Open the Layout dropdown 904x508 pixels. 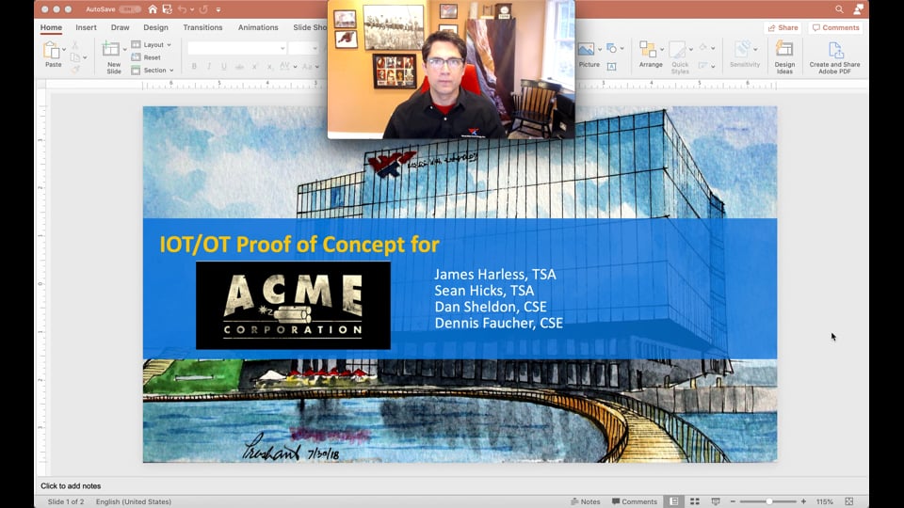coord(152,45)
